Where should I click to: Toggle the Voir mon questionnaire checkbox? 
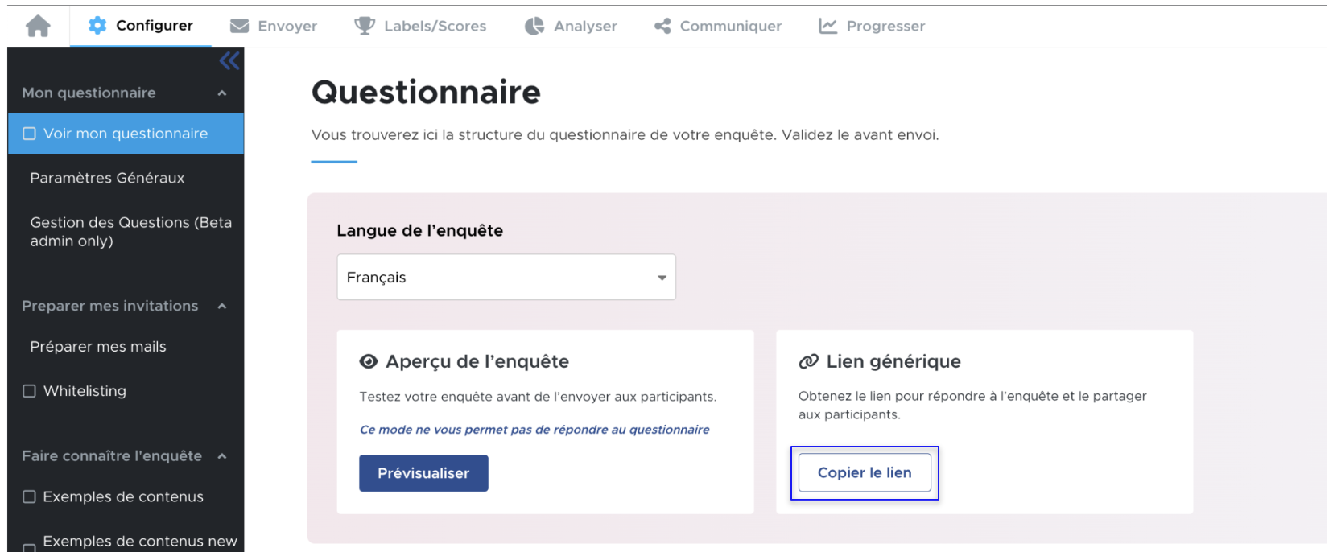pyautogui.click(x=30, y=134)
